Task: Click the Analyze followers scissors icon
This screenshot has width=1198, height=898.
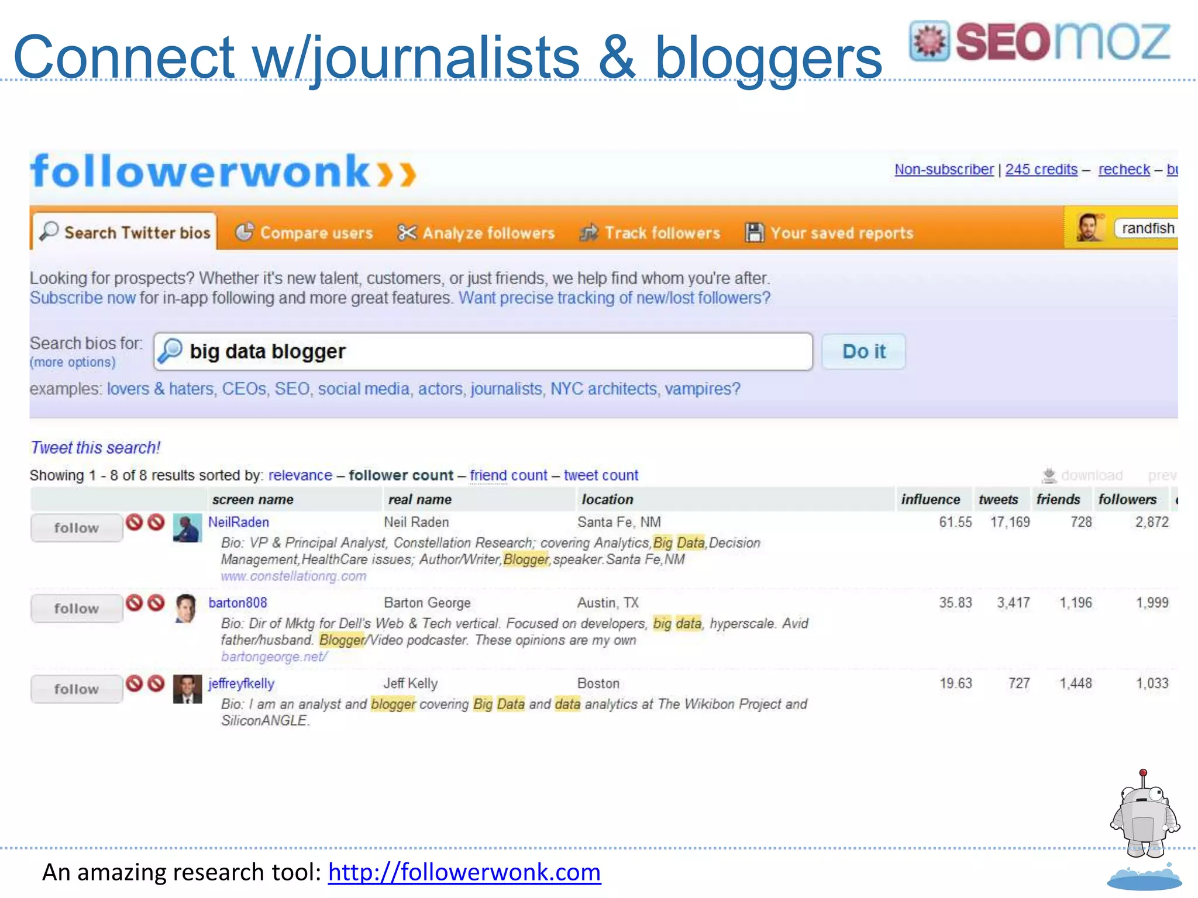Action: (x=407, y=233)
